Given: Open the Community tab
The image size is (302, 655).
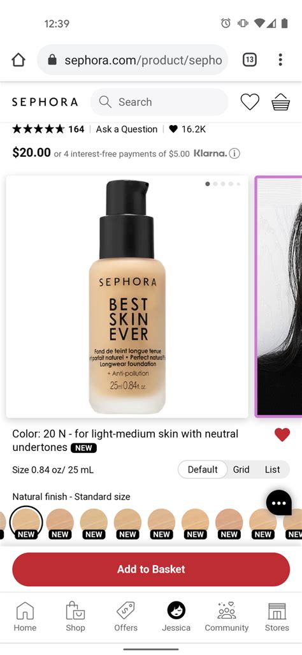Looking at the screenshot, I should pos(227,617).
